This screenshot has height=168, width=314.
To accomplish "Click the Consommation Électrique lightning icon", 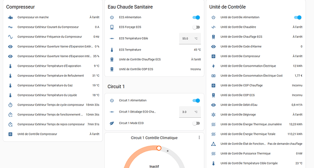I will coord(213,66).
